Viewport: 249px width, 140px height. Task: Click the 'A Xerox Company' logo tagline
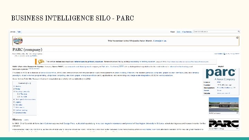click(x=225, y=79)
